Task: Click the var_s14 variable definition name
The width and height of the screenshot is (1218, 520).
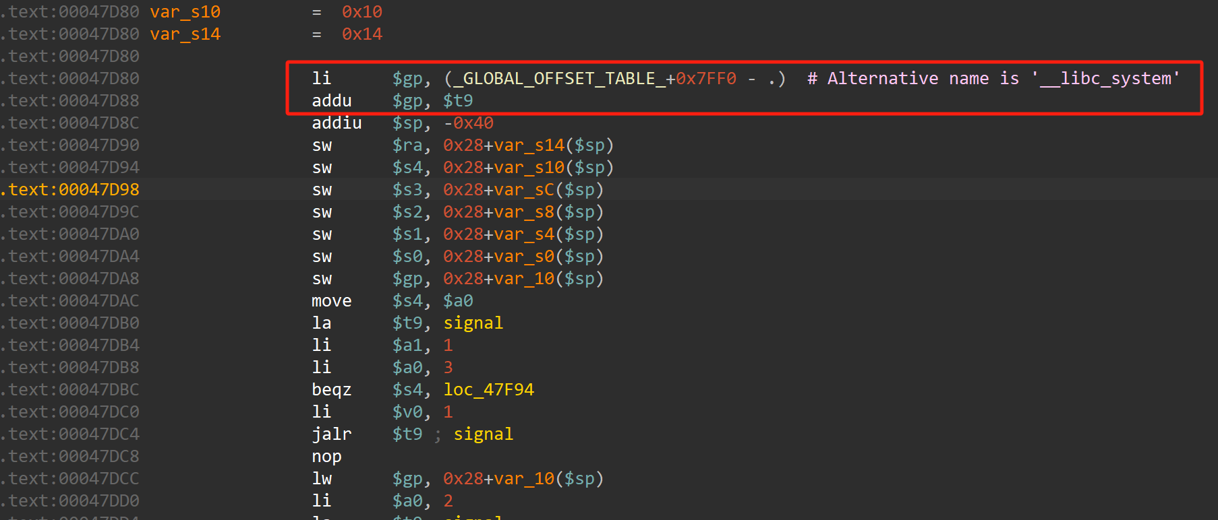Action: pyautogui.click(x=185, y=34)
